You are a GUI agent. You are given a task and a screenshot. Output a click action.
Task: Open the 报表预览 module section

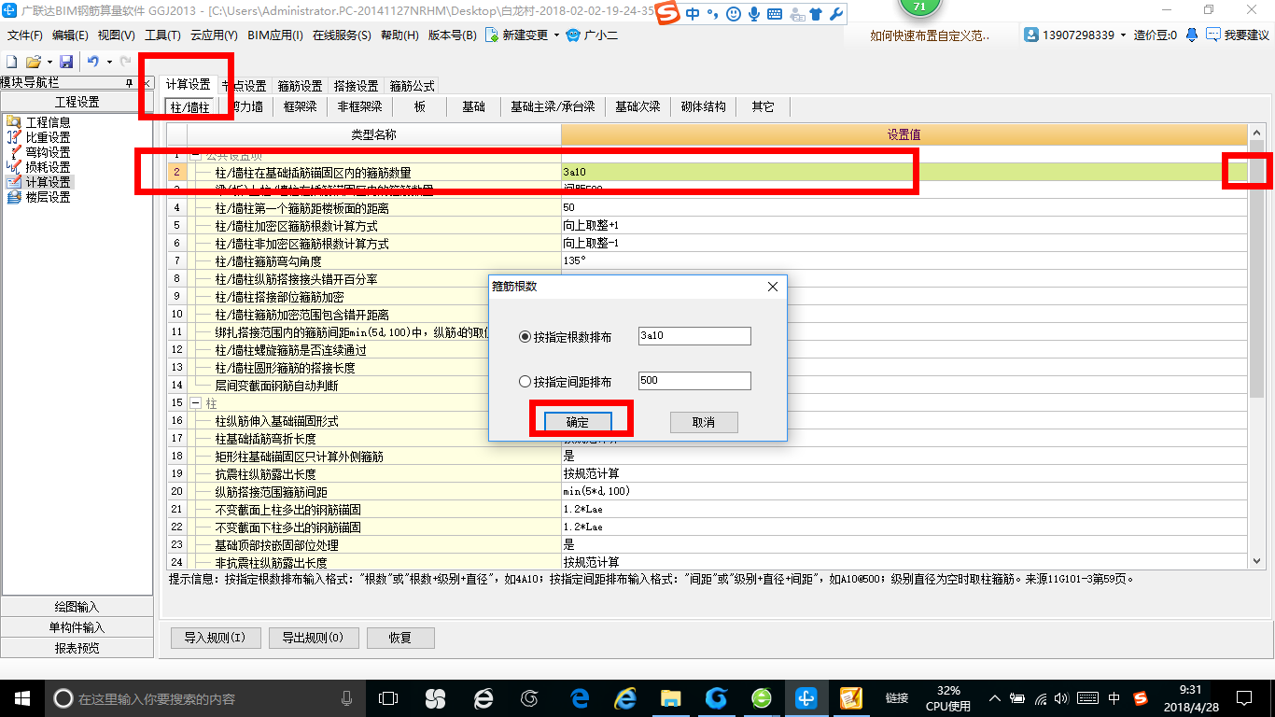click(77, 648)
